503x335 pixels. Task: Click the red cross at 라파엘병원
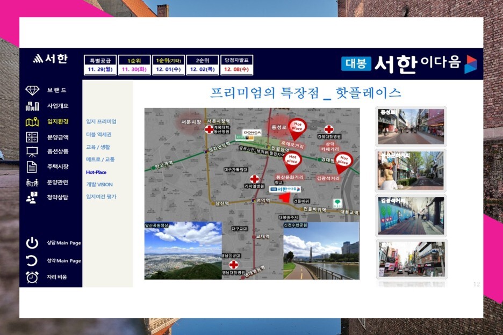[254, 179]
